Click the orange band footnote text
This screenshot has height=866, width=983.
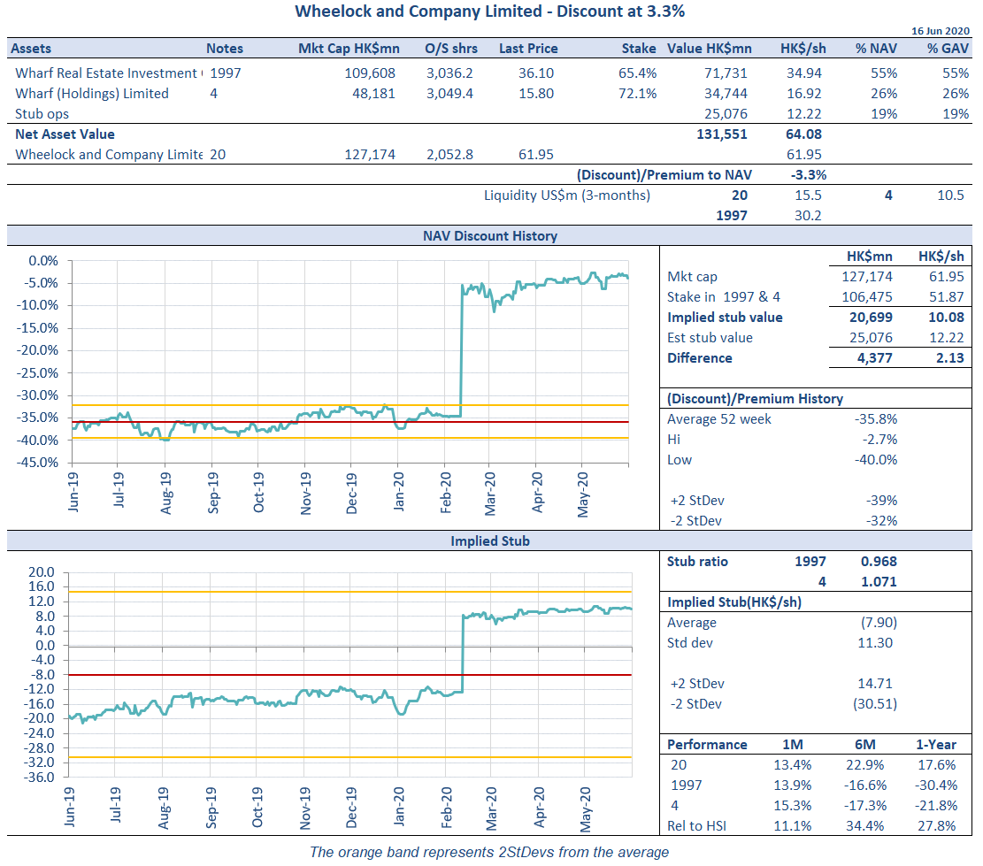pyautogui.click(x=489, y=853)
